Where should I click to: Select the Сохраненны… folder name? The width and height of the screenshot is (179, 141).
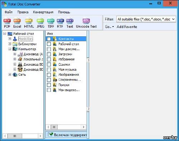pos(69,80)
